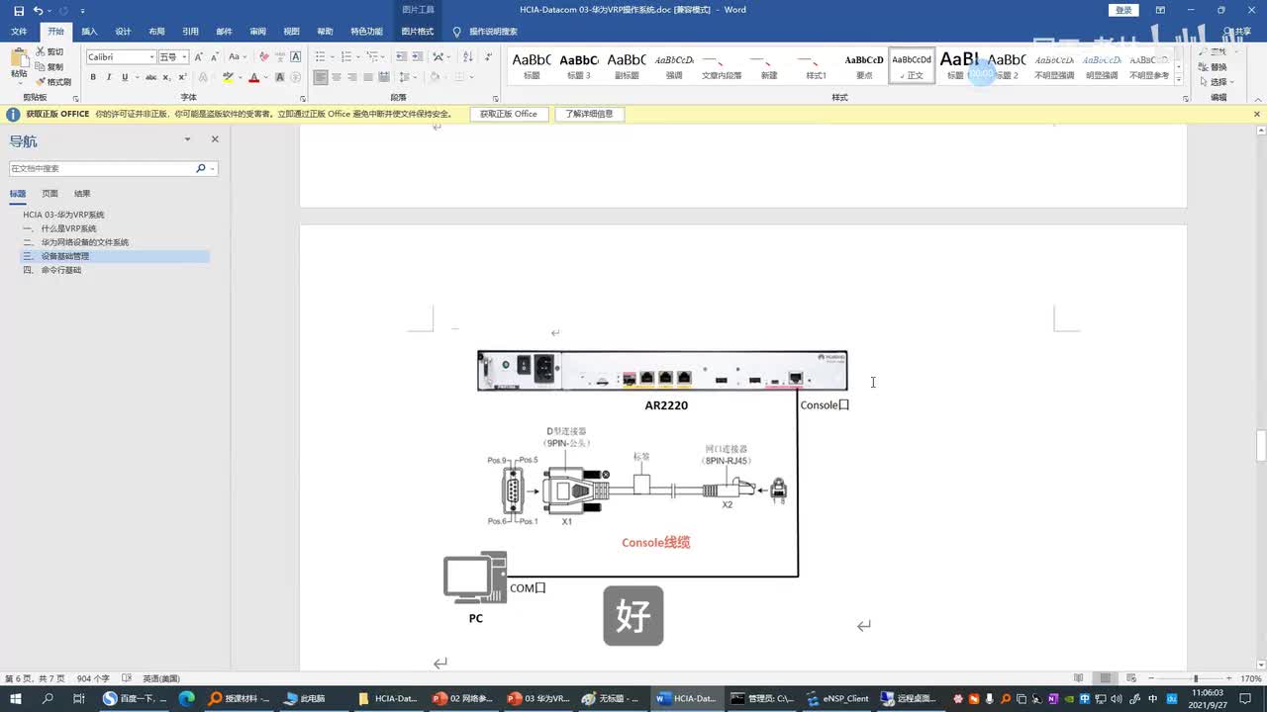Apply the 标题 3 style
This screenshot has height=712, width=1267.
[579, 66]
